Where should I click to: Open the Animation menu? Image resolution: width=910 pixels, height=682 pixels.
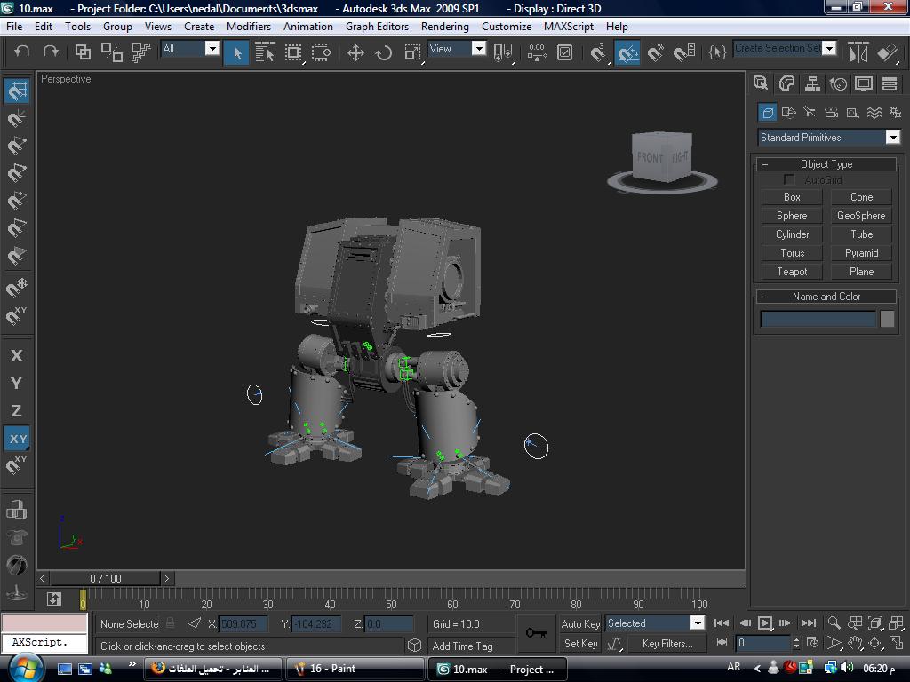[308, 26]
